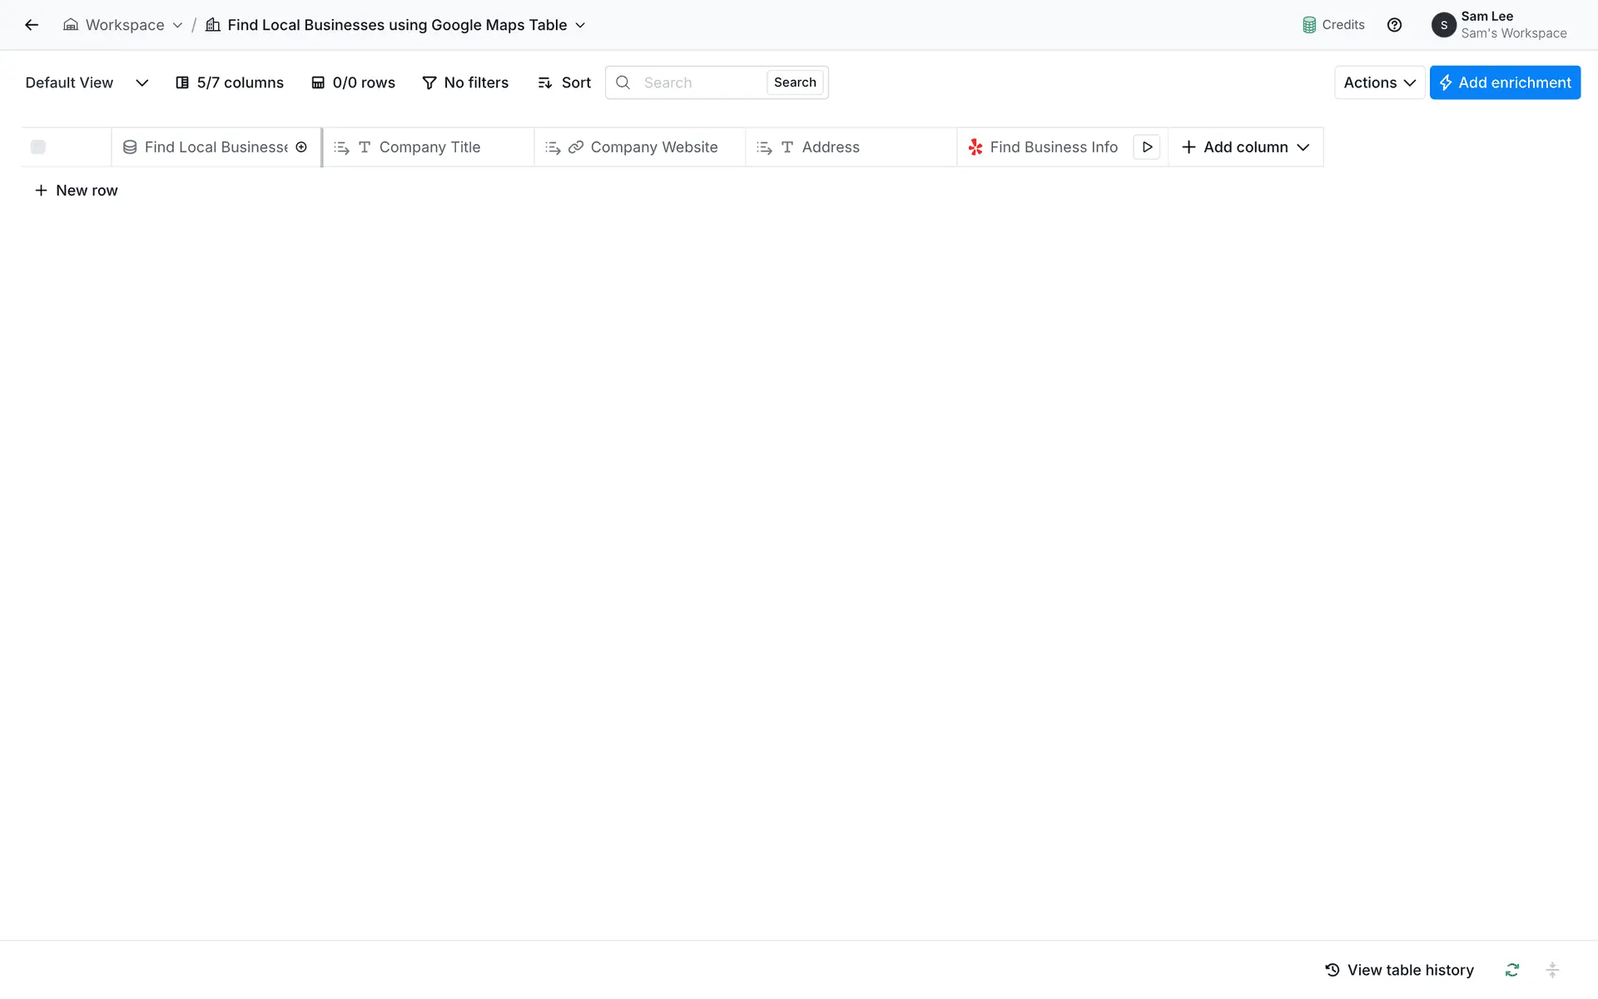Click the Find Local Businesses source settings icon

301,147
